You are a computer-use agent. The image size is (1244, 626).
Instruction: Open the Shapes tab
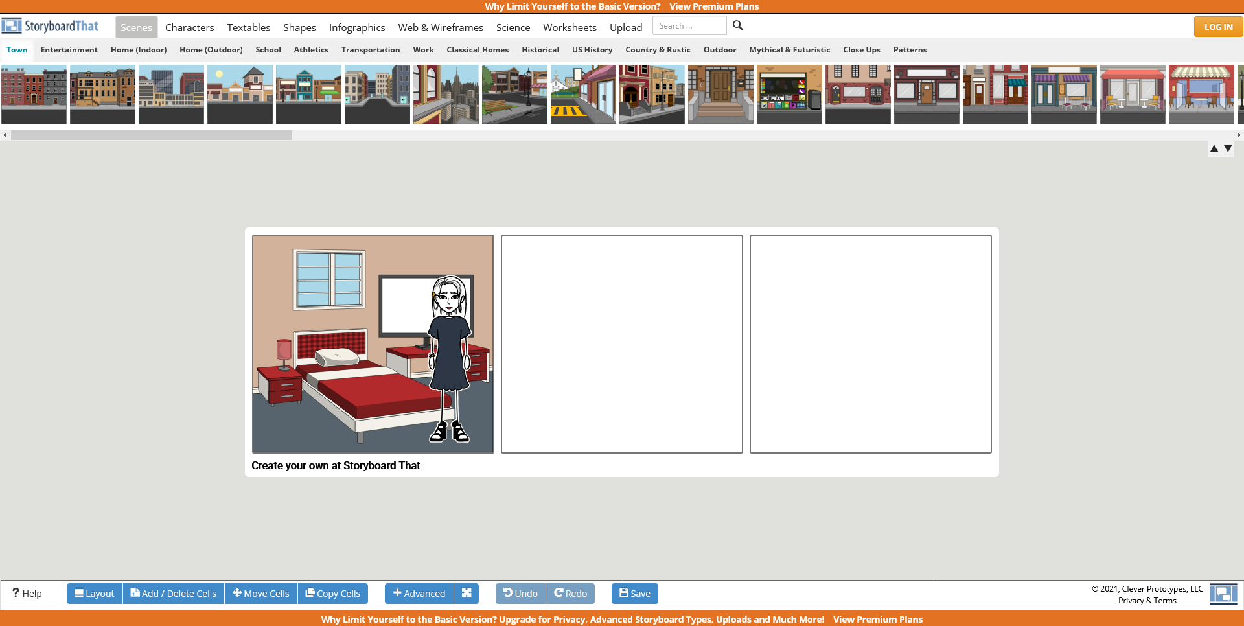point(299,27)
